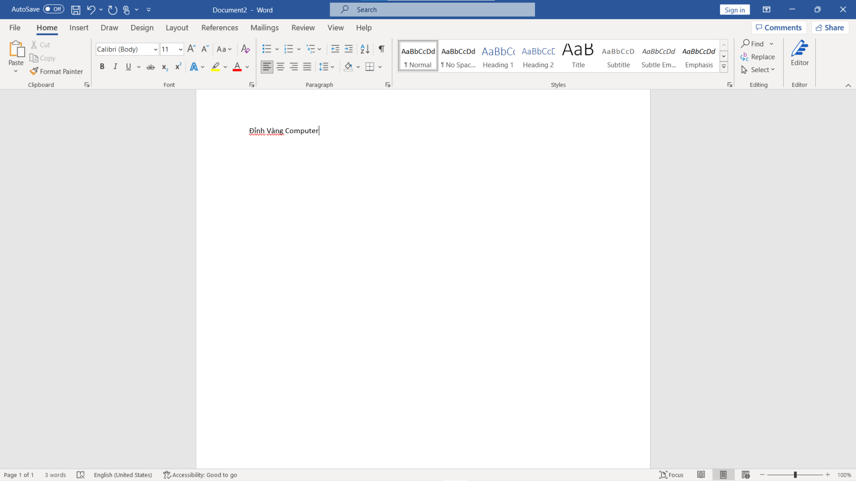This screenshot has height=481, width=856.
Task: Click the spelling check status icon
Action: pos(81,475)
